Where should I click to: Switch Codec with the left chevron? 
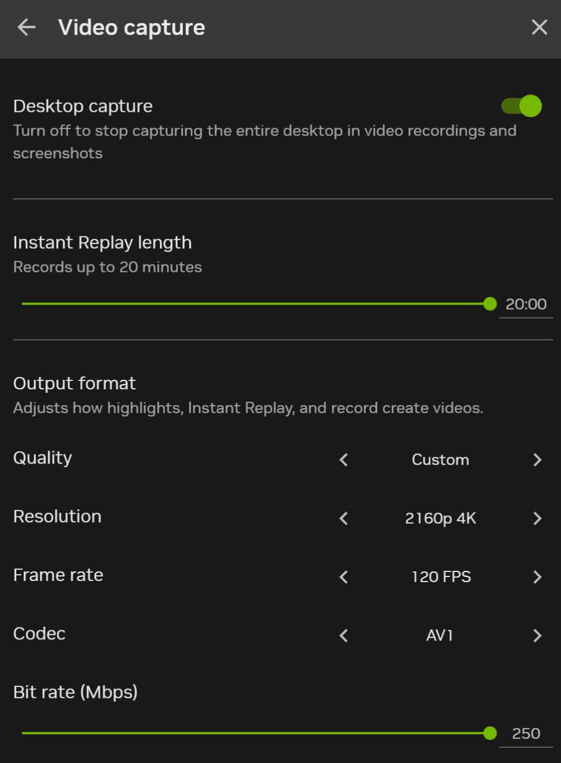344,635
